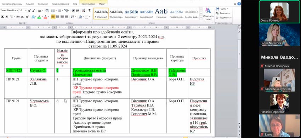Viewport: 301px width, 138px height.
Task: Apply the Обычный style
Action: point(101,14)
